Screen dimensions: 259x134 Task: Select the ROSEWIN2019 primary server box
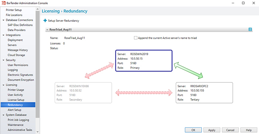pos(144,61)
